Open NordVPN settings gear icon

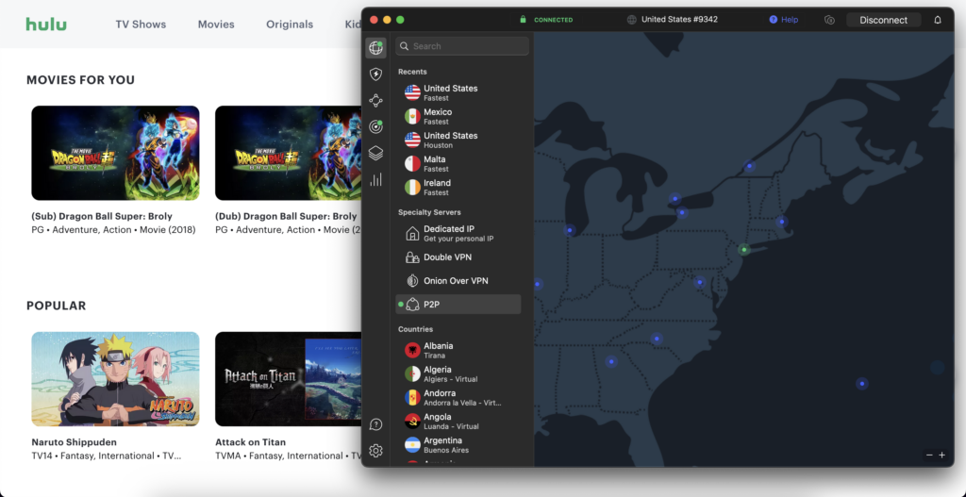coord(375,451)
